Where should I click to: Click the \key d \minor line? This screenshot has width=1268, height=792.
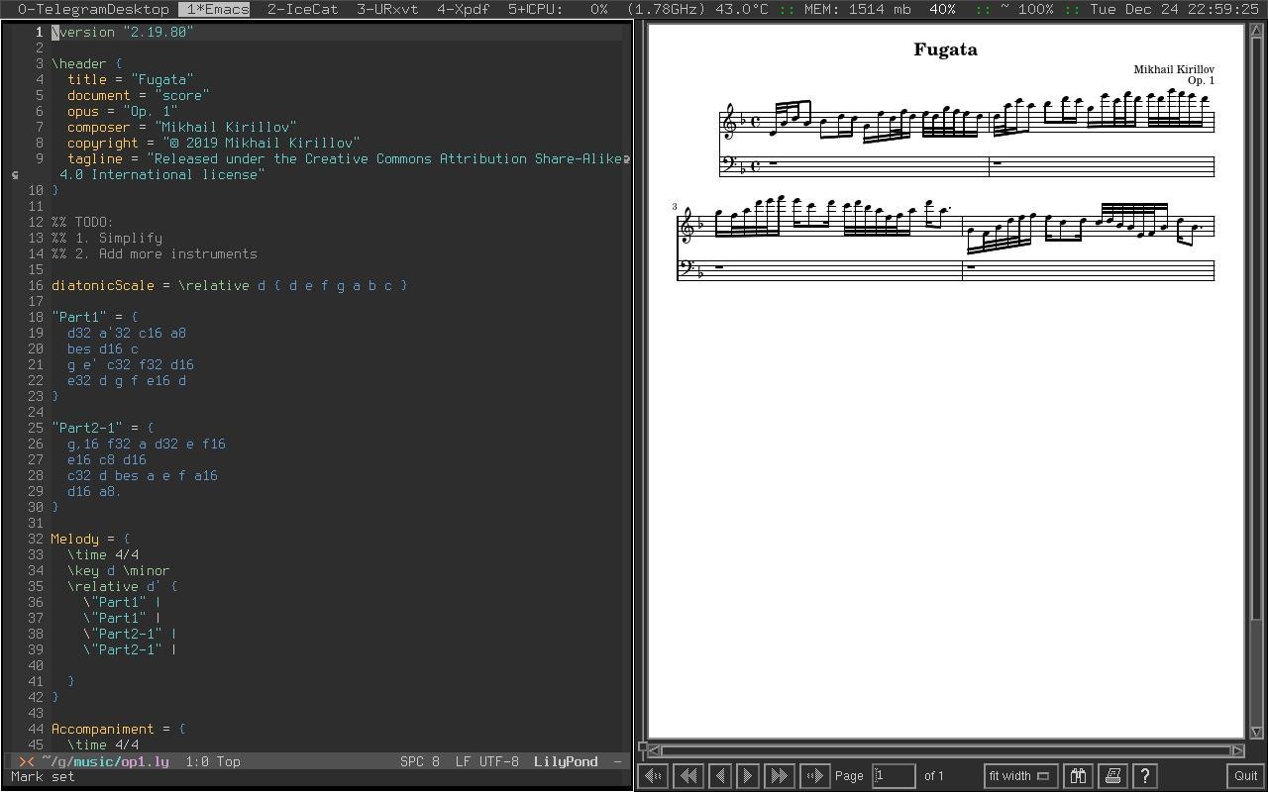[x=119, y=570]
